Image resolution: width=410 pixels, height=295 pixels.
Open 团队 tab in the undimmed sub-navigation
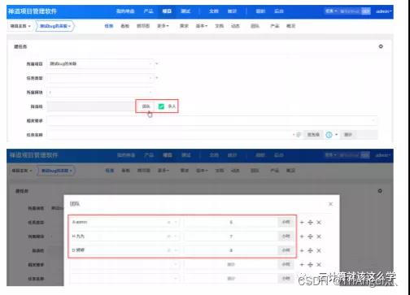coord(255,26)
